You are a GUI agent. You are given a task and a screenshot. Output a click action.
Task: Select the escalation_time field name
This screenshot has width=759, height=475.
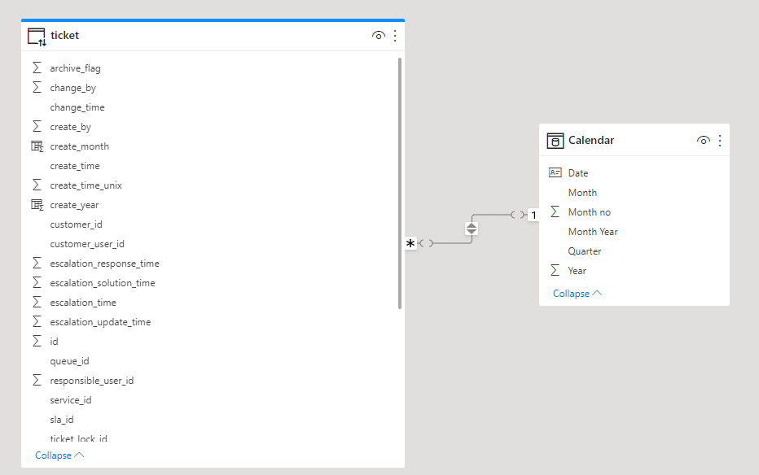point(83,303)
